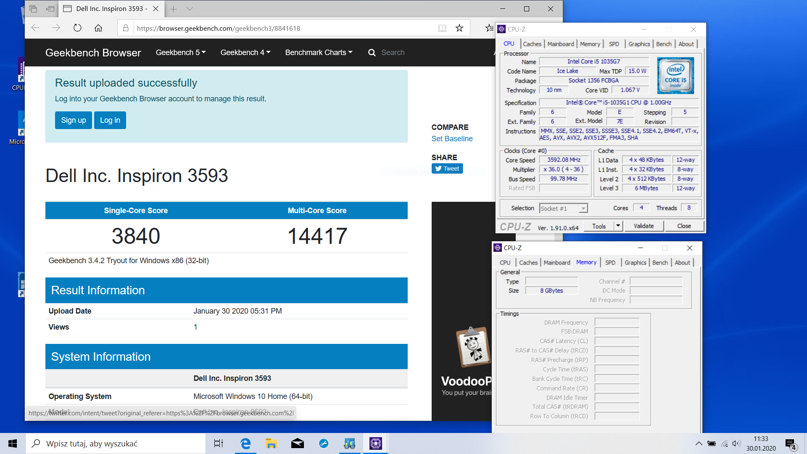
Task: Open reading view icon in address bar
Action: [x=442, y=28]
